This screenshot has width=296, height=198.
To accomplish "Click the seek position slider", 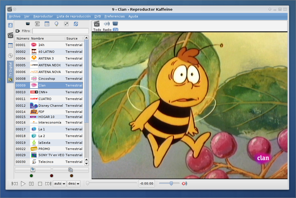I will point(112,183).
